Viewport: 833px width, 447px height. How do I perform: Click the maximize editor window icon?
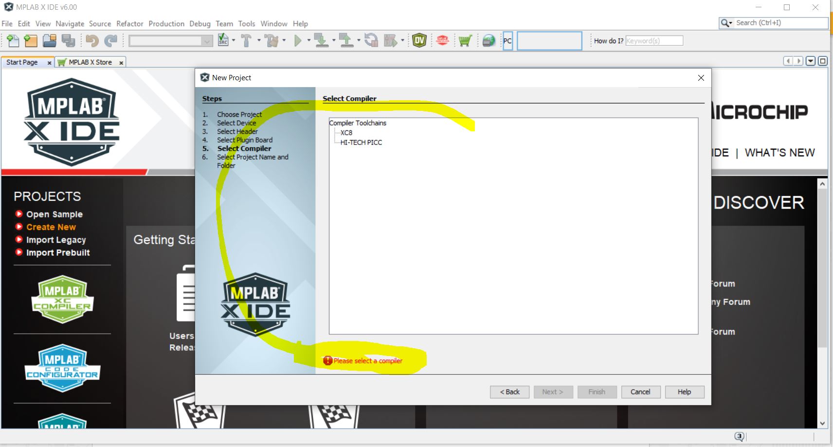tap(823, 61)
